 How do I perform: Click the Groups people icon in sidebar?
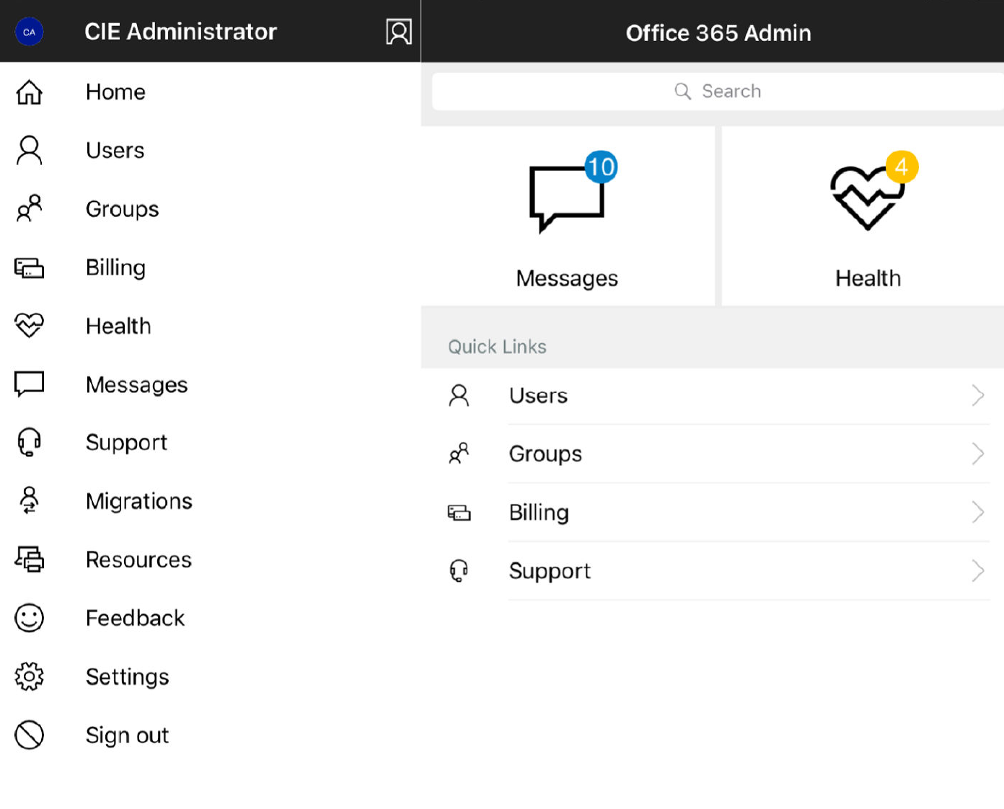click(30, 208)
